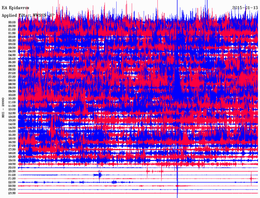
Task: Select the 13:30 time row label
Action: 12,121
